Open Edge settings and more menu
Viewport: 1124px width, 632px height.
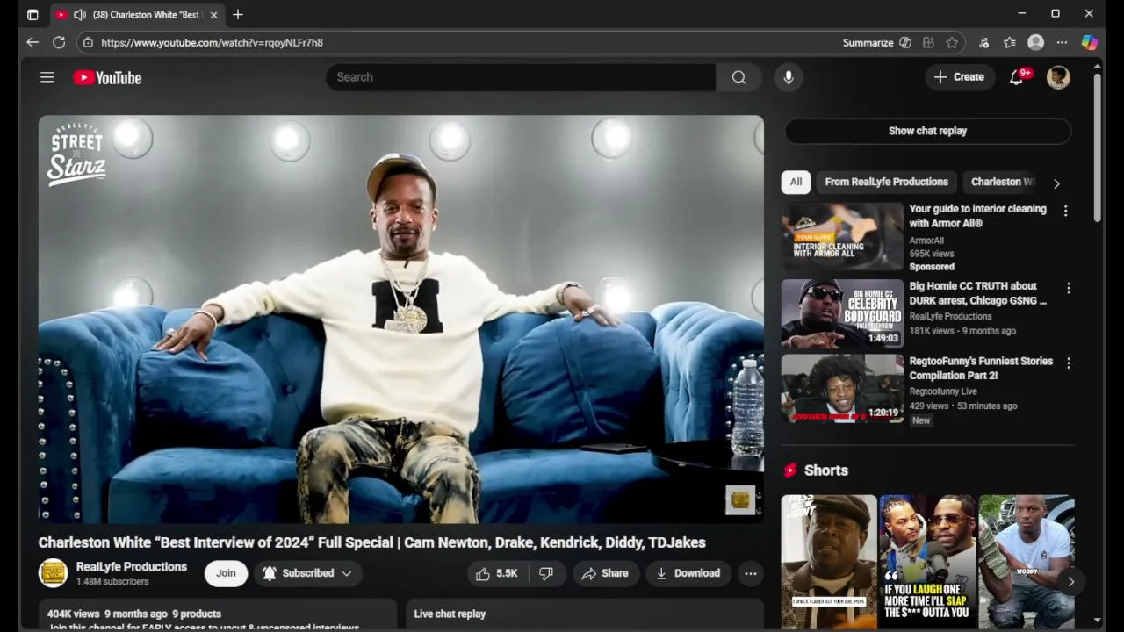(1062, 42)
